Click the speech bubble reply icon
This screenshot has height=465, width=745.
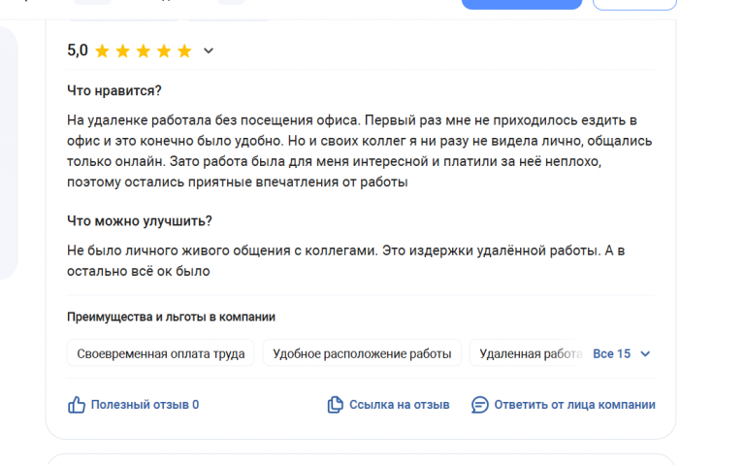point(480,405)
